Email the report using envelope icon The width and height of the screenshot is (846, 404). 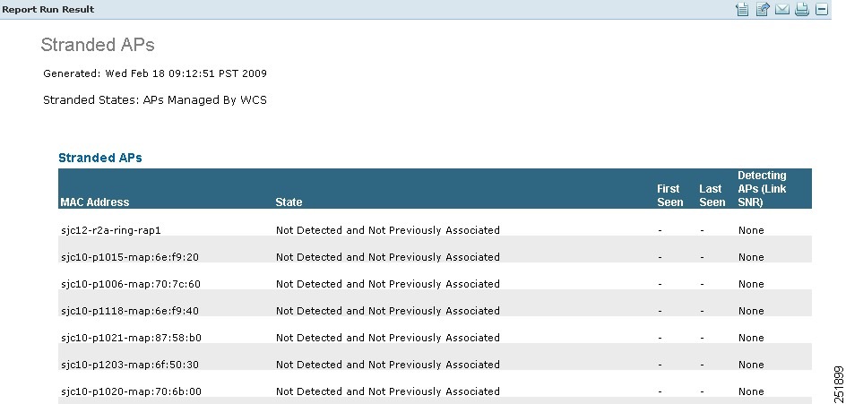coord(782,9)
